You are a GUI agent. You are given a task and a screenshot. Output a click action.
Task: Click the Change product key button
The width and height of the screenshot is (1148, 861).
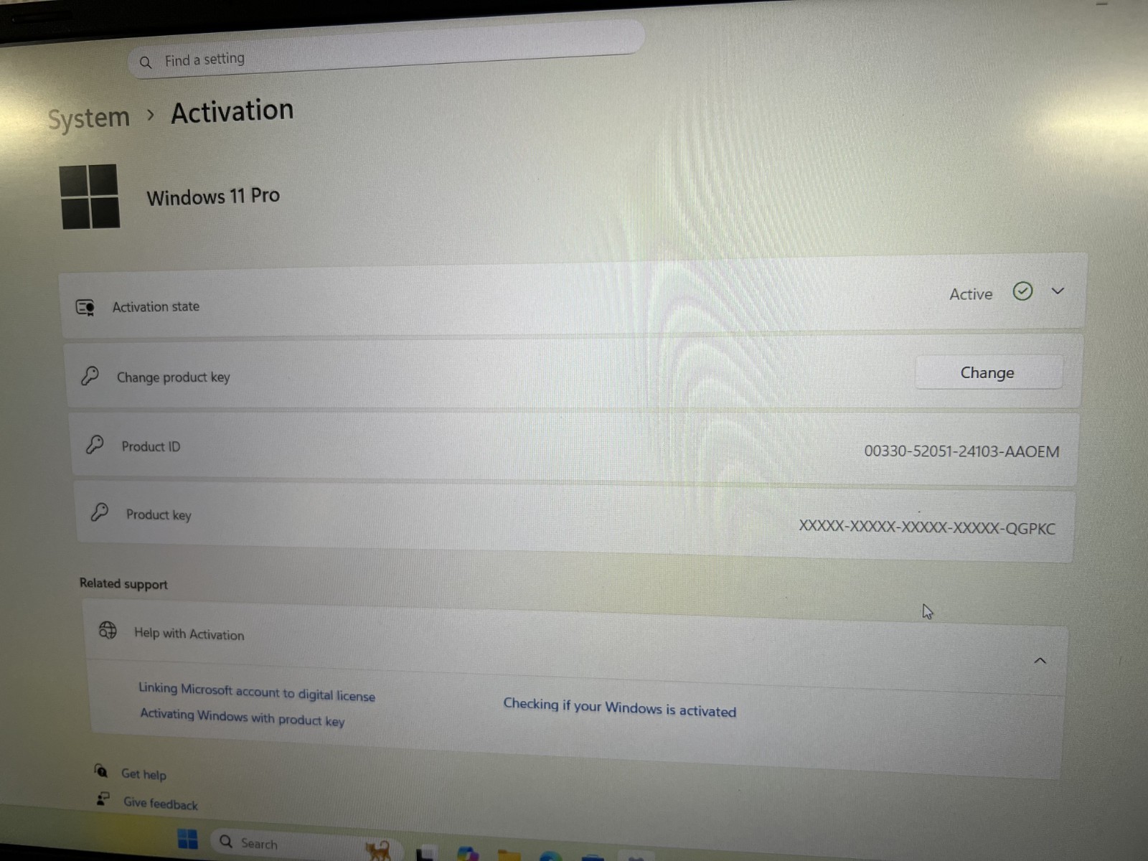pyautogui.click(x=988, y=372)
